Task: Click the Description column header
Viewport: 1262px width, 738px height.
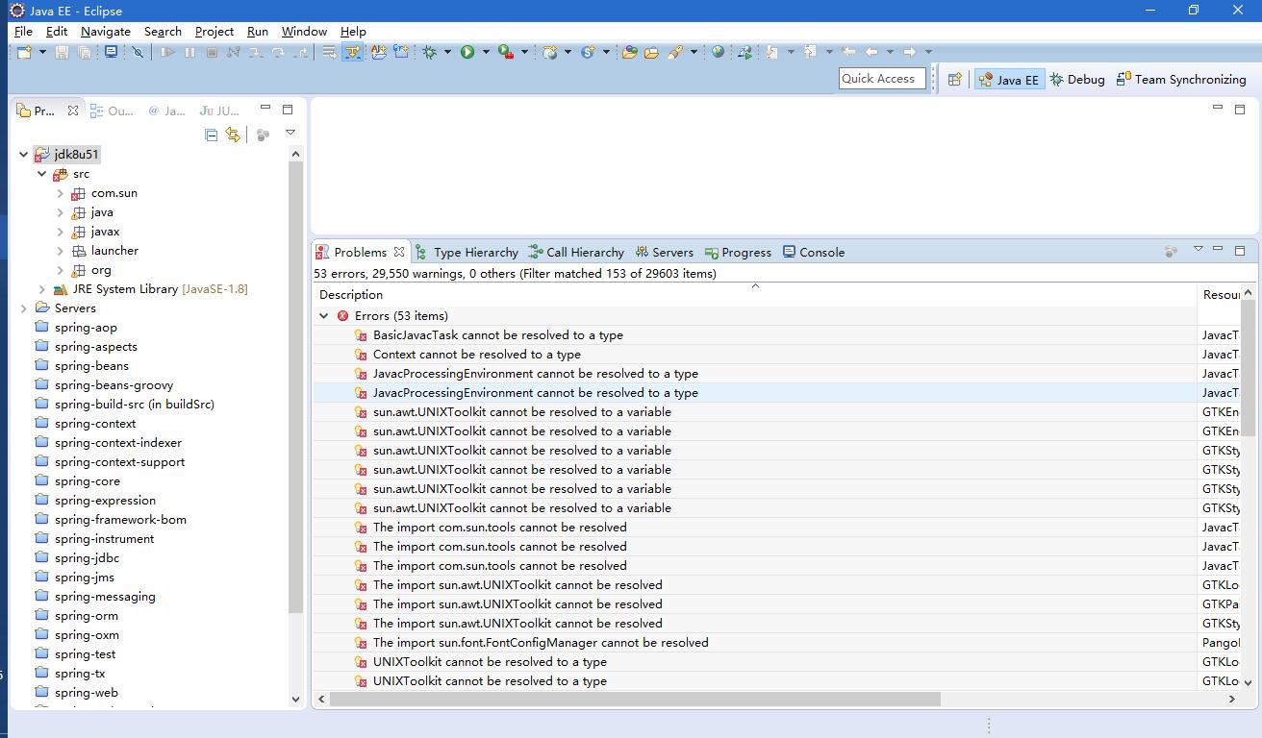Action: click(754, 295)
